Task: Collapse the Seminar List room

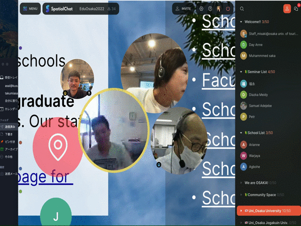Action: [x=241, y=72]
